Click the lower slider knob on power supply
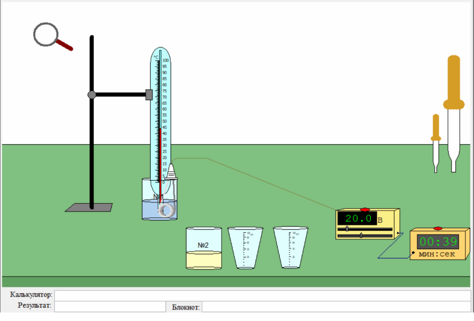Screen dimensions: 474x321 coord(361,235)
